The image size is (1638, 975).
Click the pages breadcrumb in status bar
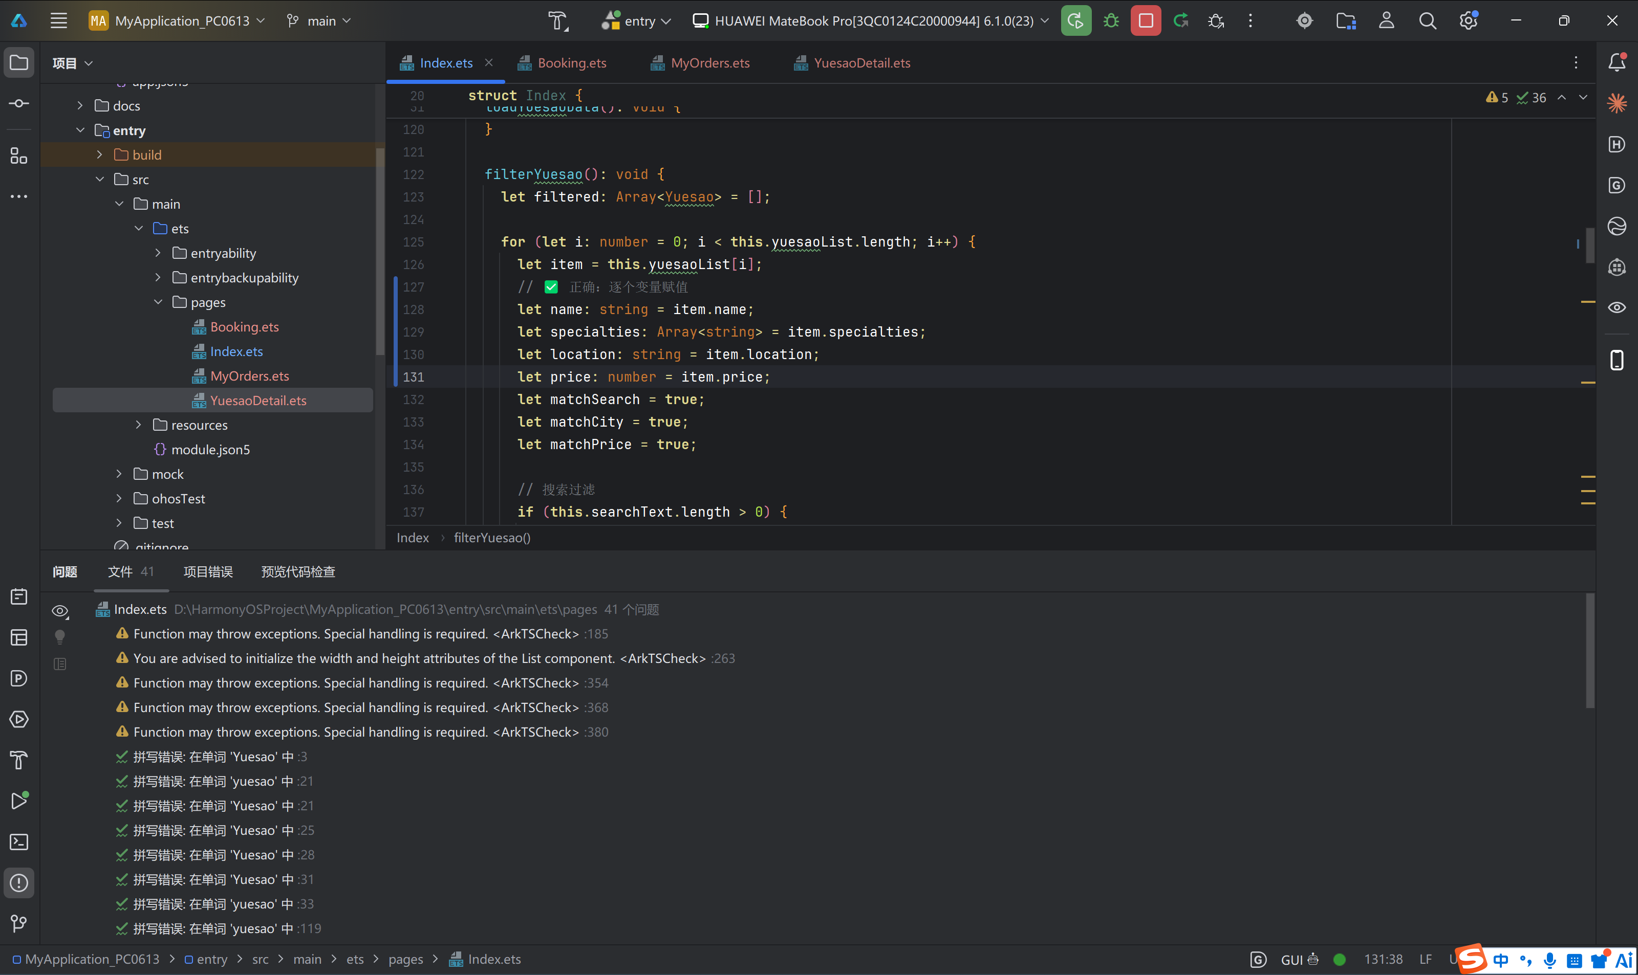point(405,959)
